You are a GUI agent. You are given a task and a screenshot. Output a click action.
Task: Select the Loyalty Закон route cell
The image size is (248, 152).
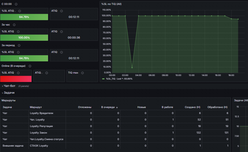[x=38, y=133]
